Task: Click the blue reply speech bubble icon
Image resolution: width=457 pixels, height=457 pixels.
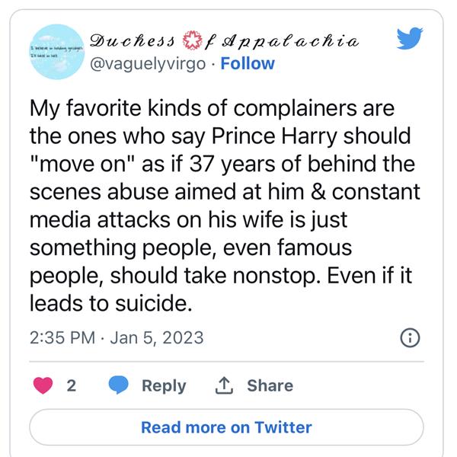Action: click(x=118, y=385)
